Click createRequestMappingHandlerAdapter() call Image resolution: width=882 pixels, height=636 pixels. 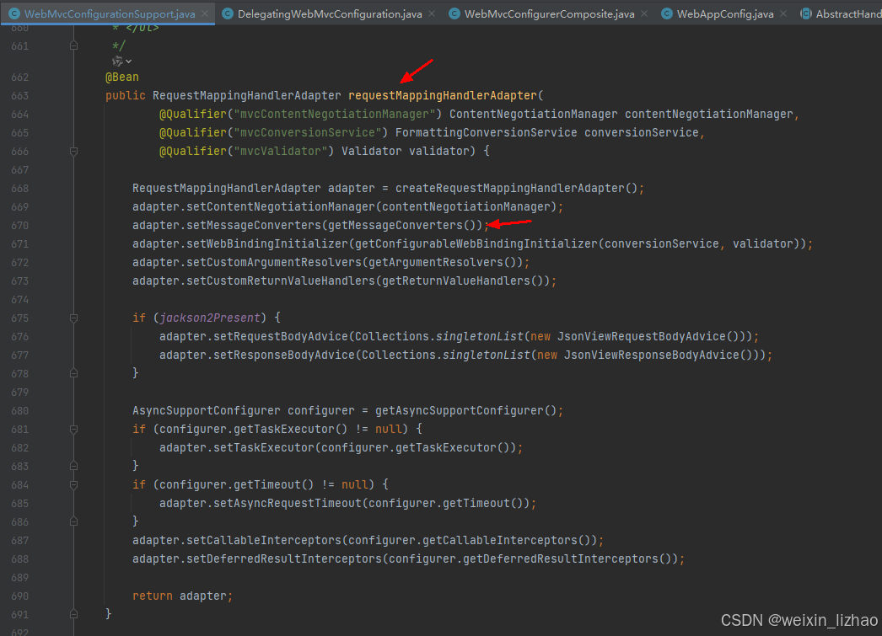[516, 188]
